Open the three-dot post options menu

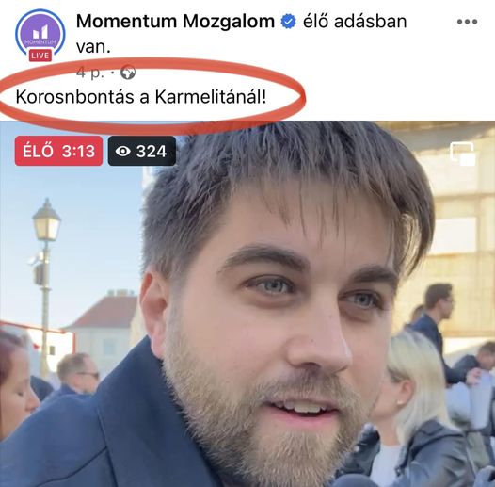[x=467, y=22]
